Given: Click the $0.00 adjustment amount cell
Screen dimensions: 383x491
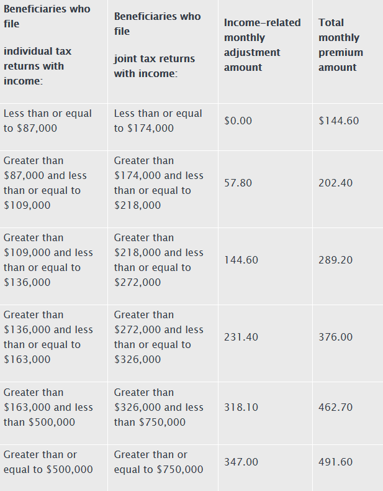Looking at the screenshot, I should (238, 121).
